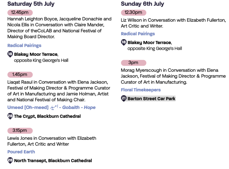This screenshot has height=169, width=229.
Task: Click the Sunday 6th July heading
Action: (143, 4)
